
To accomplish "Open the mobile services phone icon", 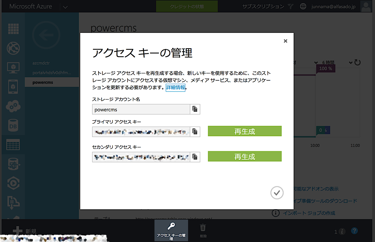I will pos(14,87).
